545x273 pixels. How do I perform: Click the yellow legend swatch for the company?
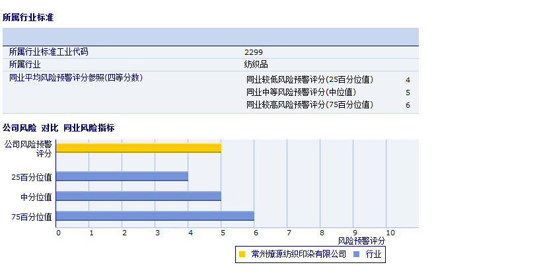[242, 254]
